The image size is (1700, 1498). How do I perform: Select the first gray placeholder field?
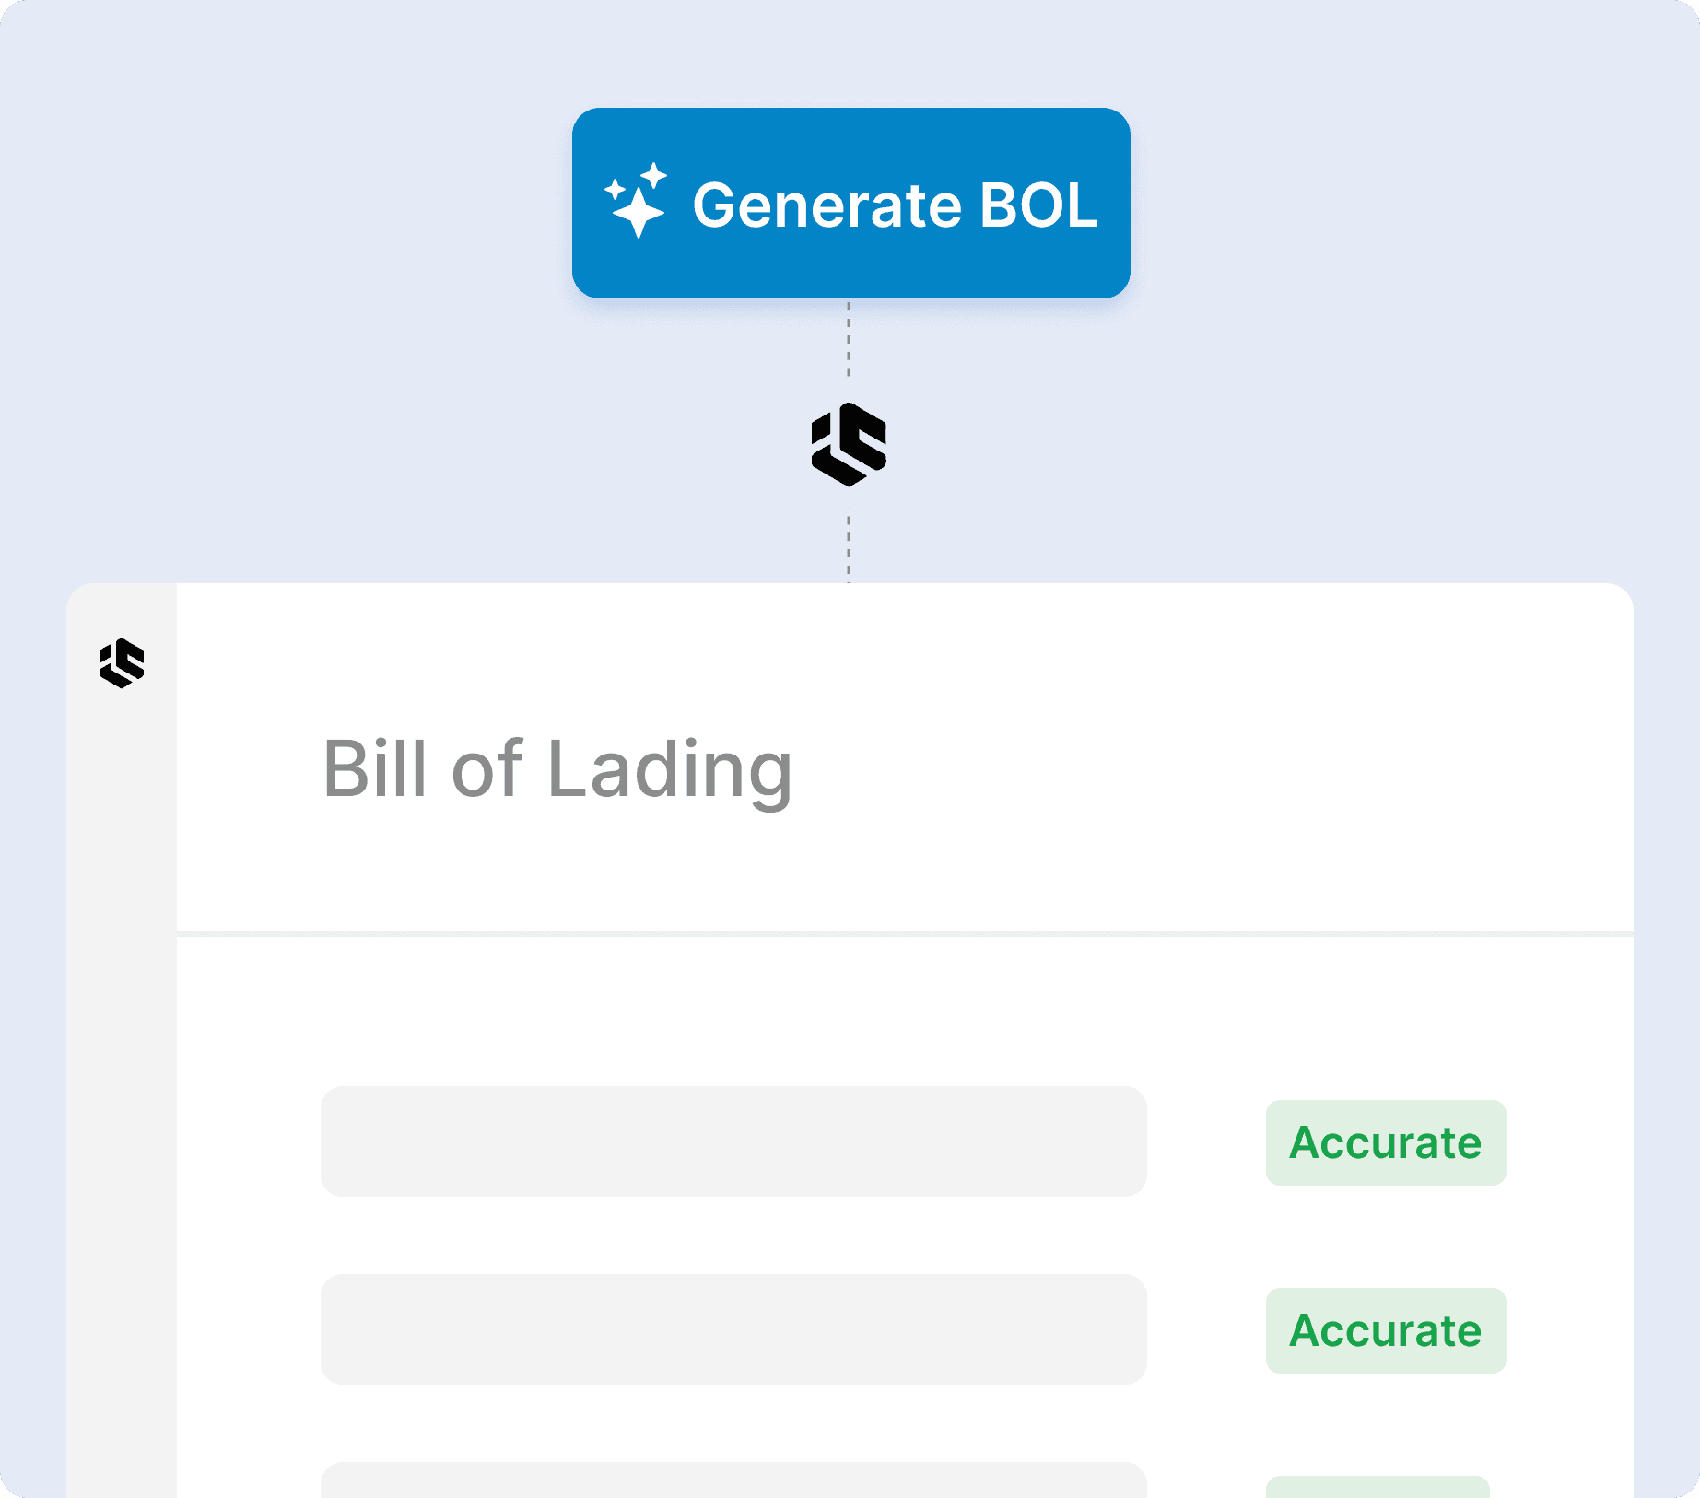point(733,1141)
